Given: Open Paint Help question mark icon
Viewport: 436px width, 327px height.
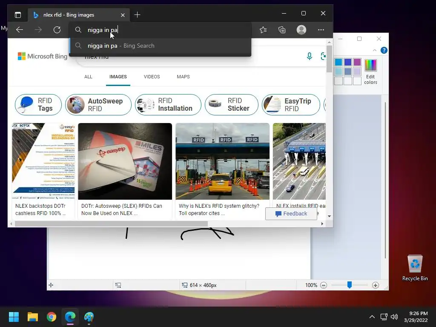Looking at the screenshot, I should coord(384,50).
